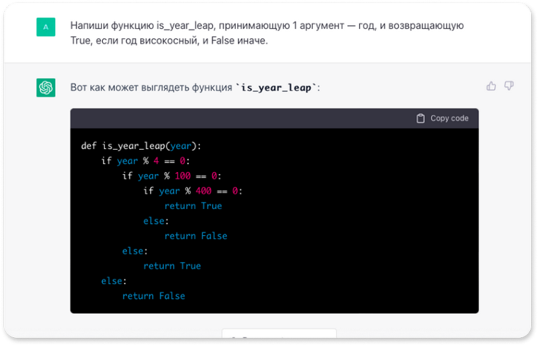Click the thumbs up icon on the response
The height and width of the screenshot is (346, 538).
tap(491, 86)
